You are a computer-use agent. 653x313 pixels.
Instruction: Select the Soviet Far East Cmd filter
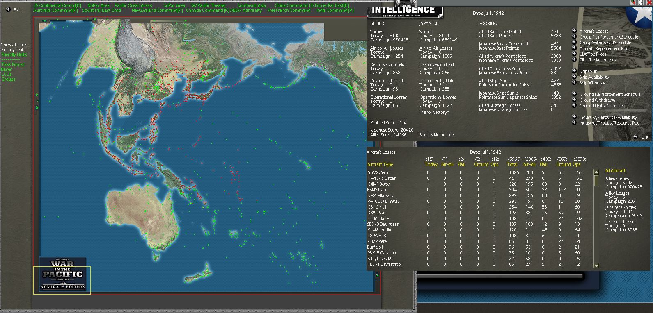101,11
